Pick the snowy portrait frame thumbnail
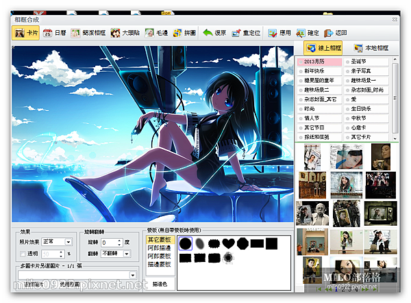 click(346, 185)
